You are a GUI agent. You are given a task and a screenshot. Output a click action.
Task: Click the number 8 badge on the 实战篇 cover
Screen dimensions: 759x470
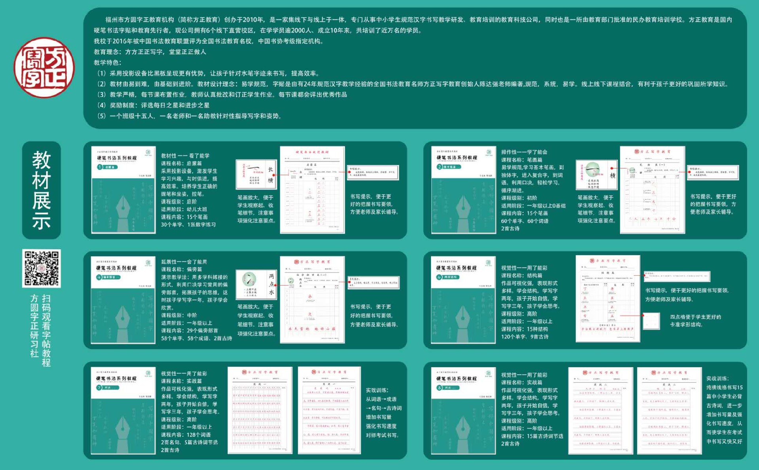pos(439,388)
